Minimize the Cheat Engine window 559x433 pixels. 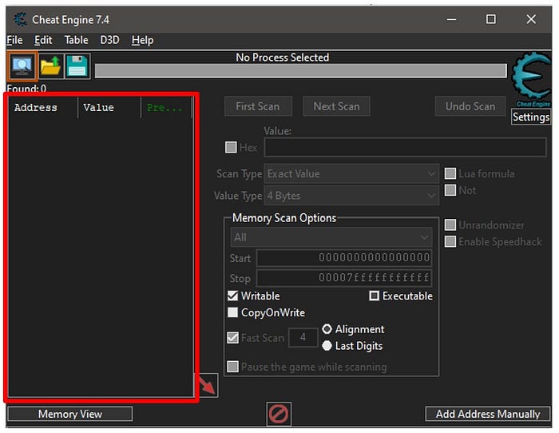point(452,19)
